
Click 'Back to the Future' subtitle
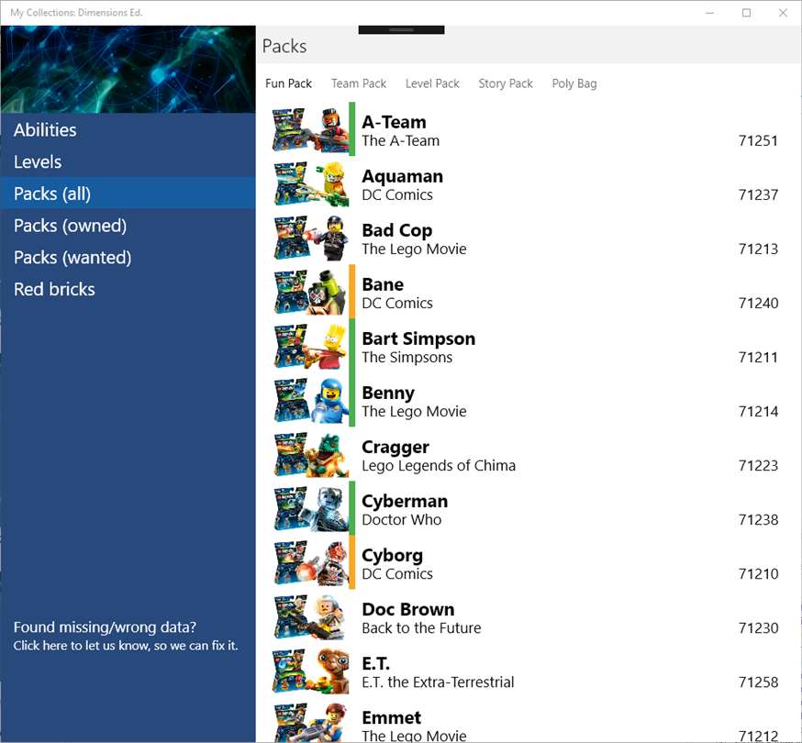[421, 628]
